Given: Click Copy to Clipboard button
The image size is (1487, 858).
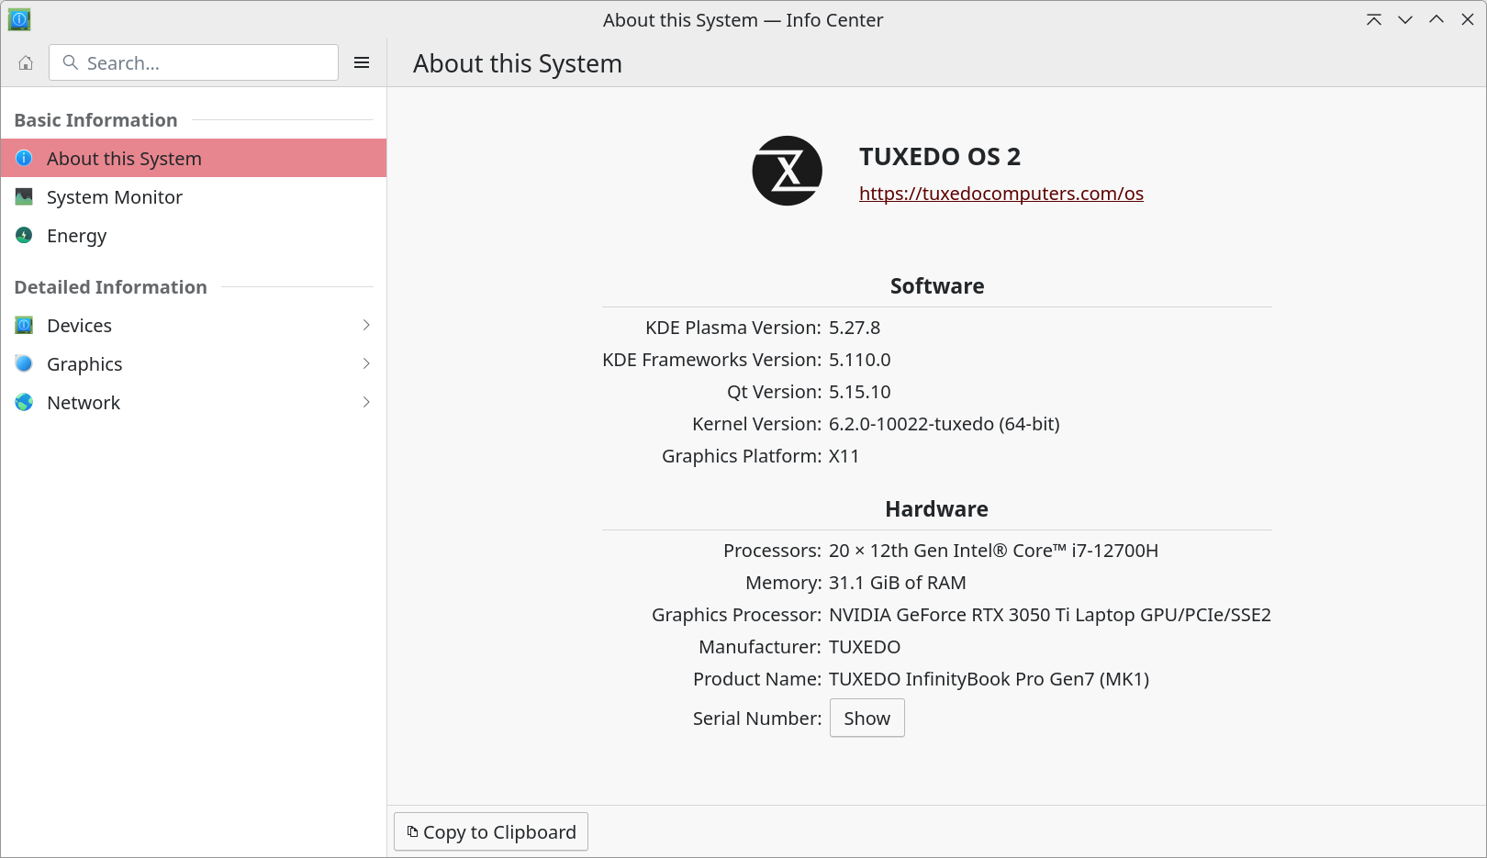Looking at the screenshot, I should click(491, 831).
